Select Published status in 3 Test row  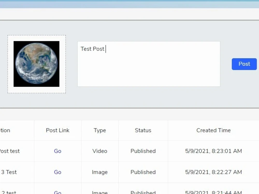pyautogui.click(x=143, y=172)
